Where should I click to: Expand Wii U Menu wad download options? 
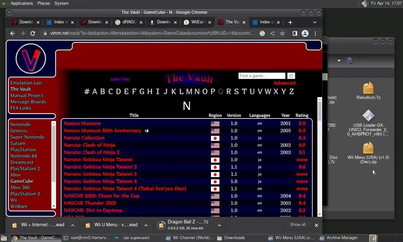coord(146,225)
